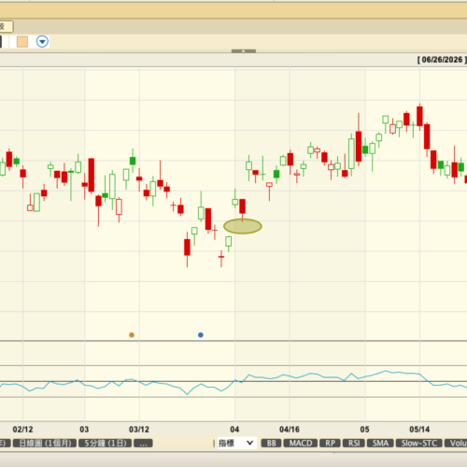Screen dimensions: 467x467
Task: Collapse the panel using the top handle arrow
Action: 244,50
